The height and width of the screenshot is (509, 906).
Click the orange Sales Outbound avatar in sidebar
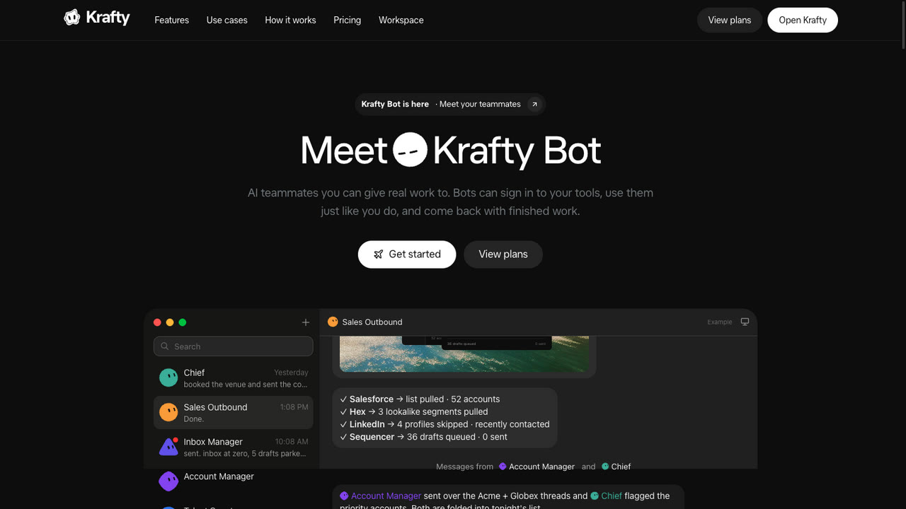(x=168, y=412)
